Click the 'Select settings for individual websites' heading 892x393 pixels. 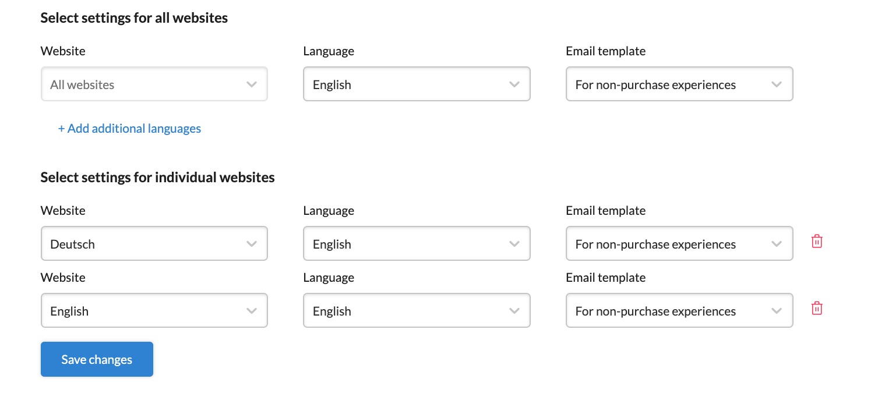point(157,177)
